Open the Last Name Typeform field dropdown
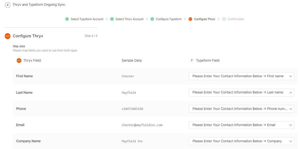The height and width of the screenshot is (149, 299). 241,92
